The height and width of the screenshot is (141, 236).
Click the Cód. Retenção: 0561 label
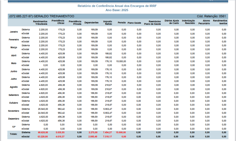click(x=211, y=16)
